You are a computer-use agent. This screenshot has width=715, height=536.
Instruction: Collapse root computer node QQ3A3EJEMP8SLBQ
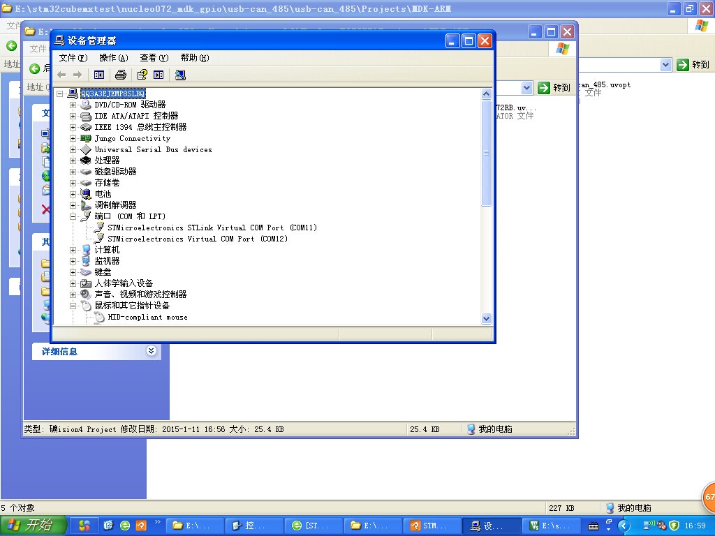coord(60,94)
